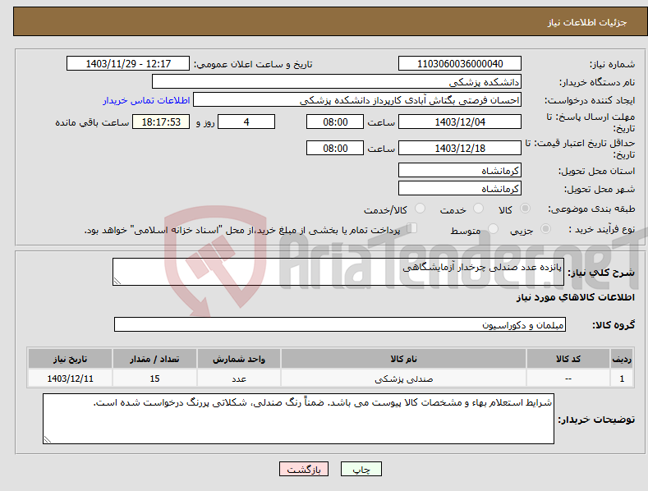Select the کالا/خدمت radio button
Image resolution: width=648 pixels, height=491 pixels.
click(x=420, y=209)
